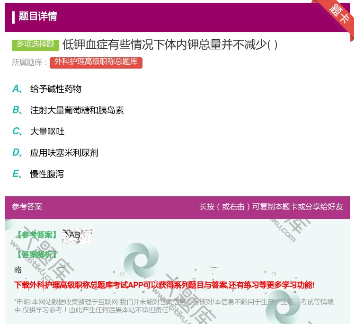
Task: Open the red download APP promotion link
Action: pos(164,285)
